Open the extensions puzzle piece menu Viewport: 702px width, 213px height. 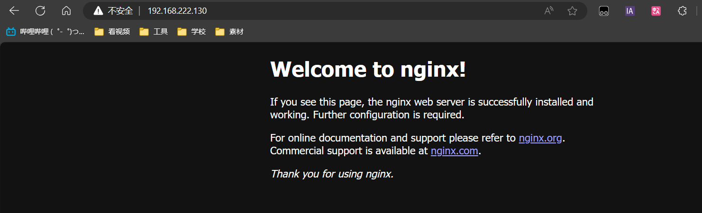(x=682, y=11)
